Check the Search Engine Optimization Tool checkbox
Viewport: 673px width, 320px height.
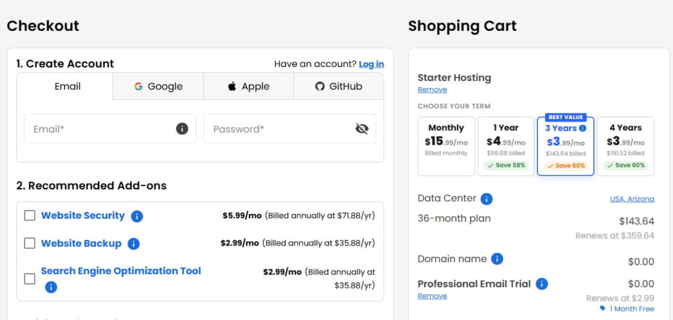coord(30,279)
